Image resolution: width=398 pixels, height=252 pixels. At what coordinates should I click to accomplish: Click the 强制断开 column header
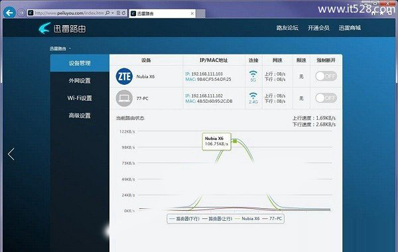[326, 60]
